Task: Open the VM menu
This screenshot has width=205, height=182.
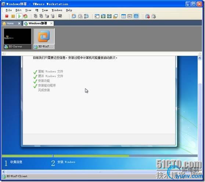Action: pos(37,10)
